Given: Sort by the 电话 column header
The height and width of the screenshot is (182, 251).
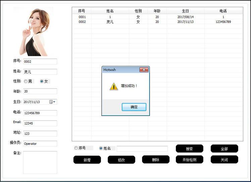Looking at the screenshot, I should [223, 11].
